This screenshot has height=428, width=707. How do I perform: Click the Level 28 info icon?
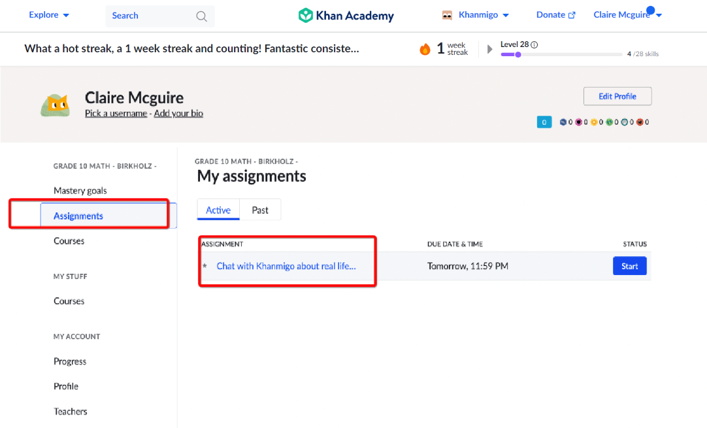(x=534, y=44)
